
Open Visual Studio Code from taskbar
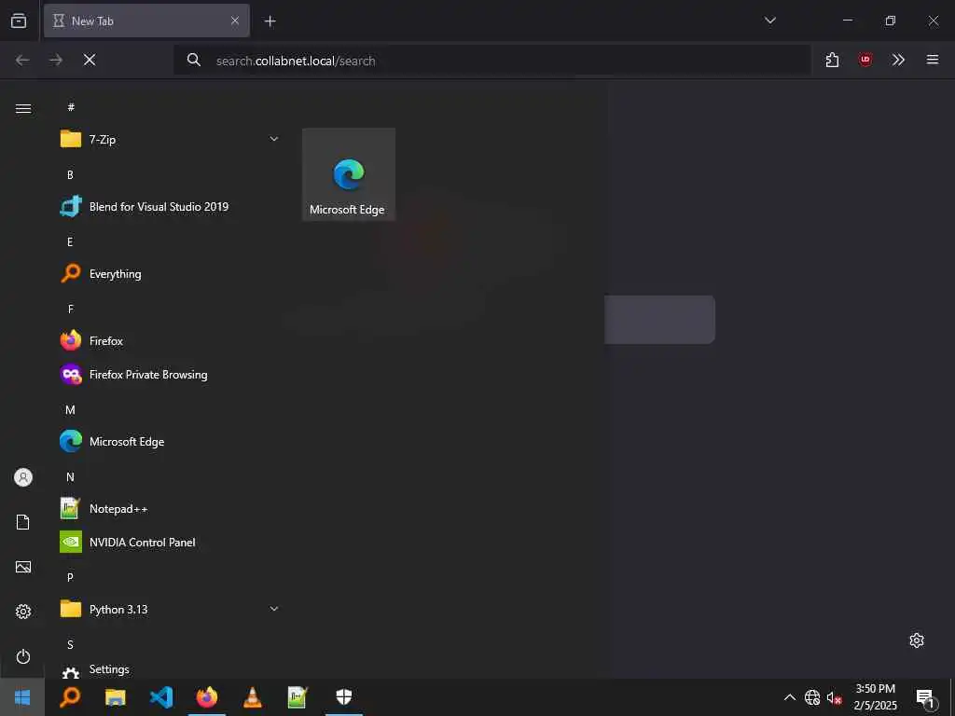click(161, 697)
